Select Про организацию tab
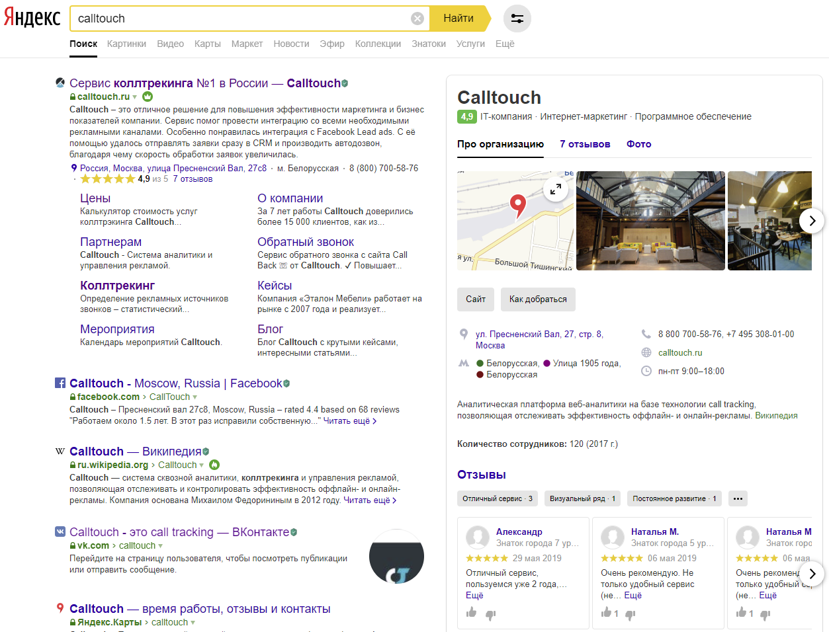The height and width of the screenshot is (632, 829). 500,144
